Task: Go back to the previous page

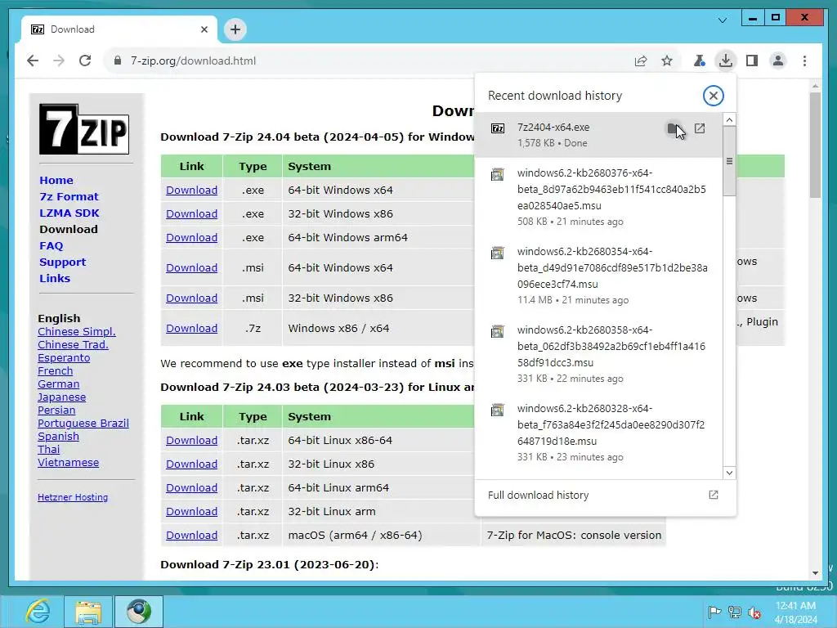Action: (33, 61)
